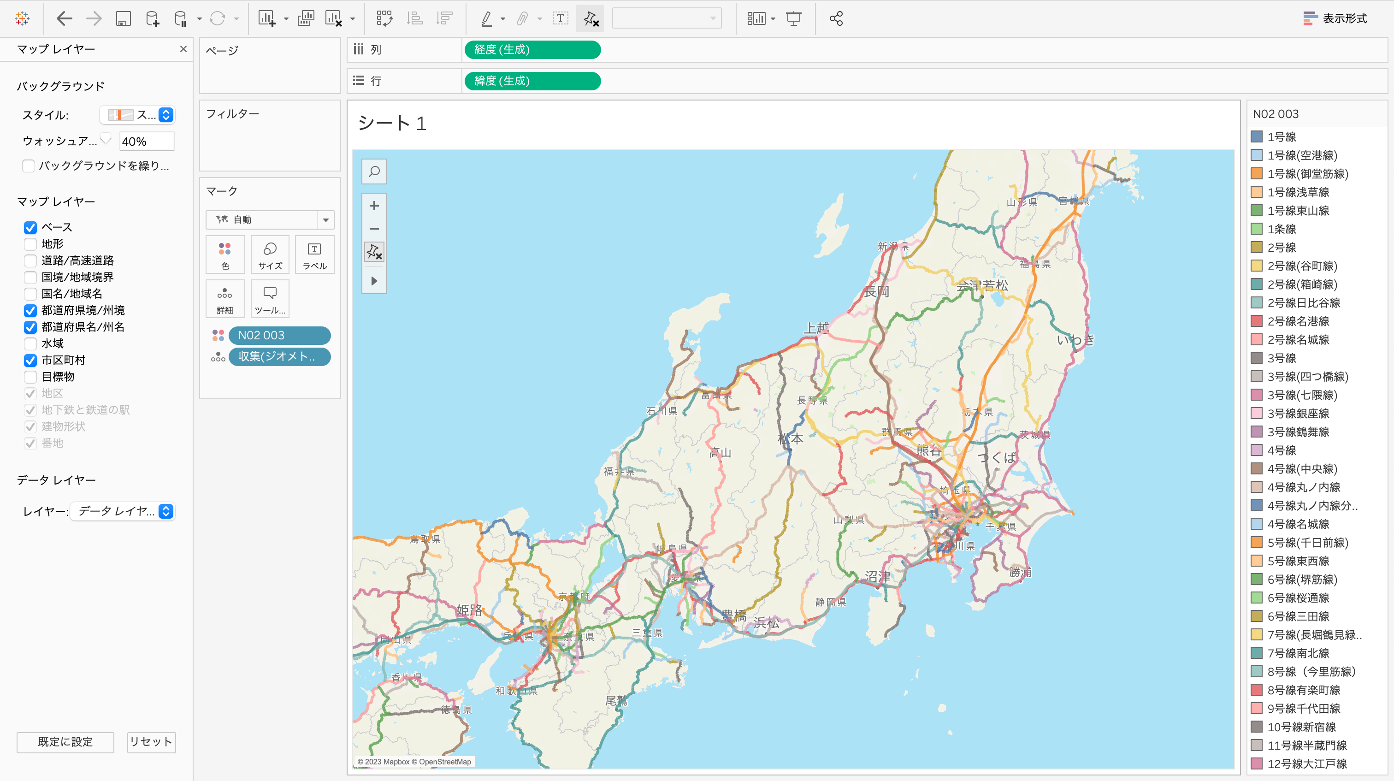Screen dimensions: 1394x781
Task: Enable the 水域 map layer
Action: tap(30, 343)
